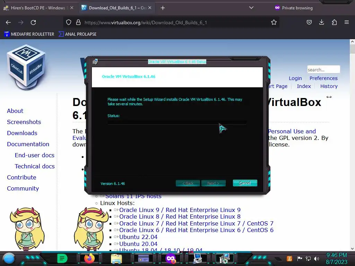Open Oracle Linux 9 / Red Hat Enterprise Linux 9 link
Image resolution: width=355 pixels, height=266 pixels.
point(180,210)
